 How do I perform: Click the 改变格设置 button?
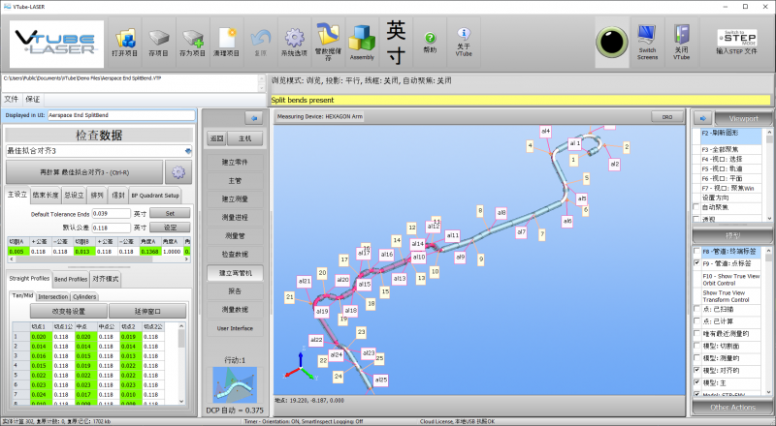(x=68, y=311)
